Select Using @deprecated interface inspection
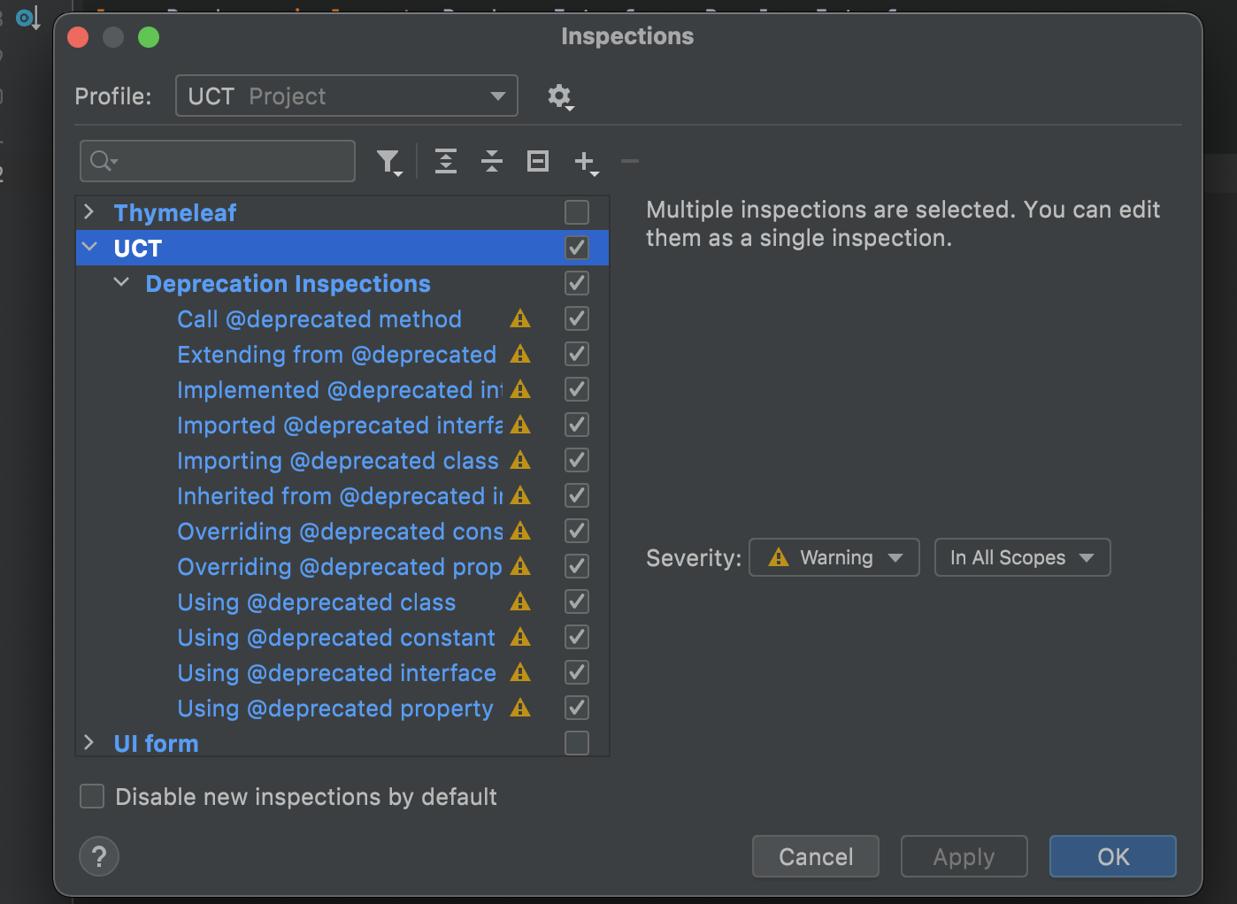This screenshot has width=1237, height=904. pyautogui.click(x=337, y=673)
